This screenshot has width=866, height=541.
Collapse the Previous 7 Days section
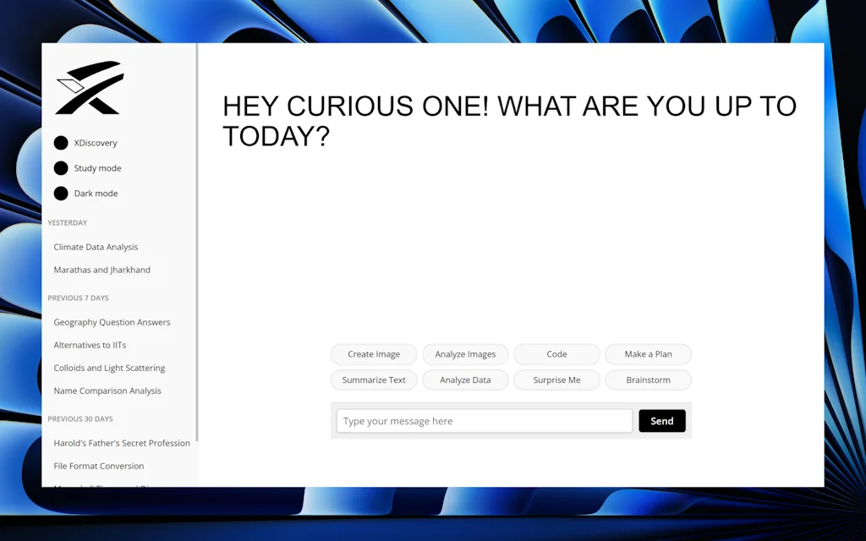point(78,298)
